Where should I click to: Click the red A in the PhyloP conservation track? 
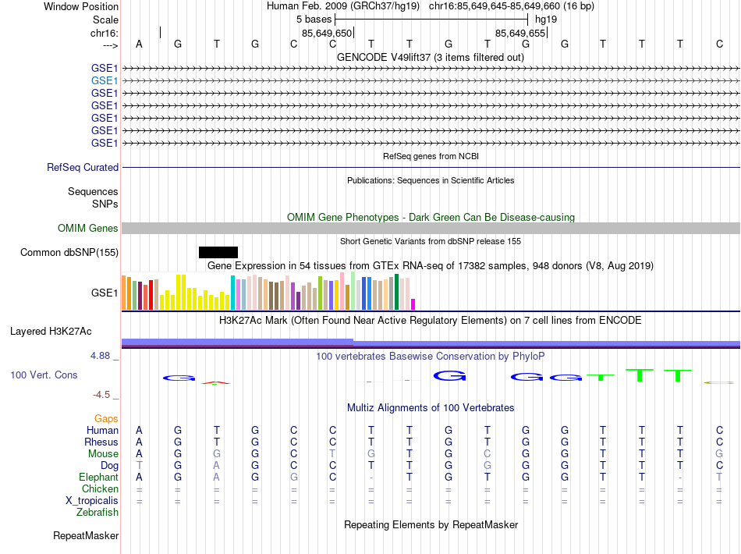(216, 383)
